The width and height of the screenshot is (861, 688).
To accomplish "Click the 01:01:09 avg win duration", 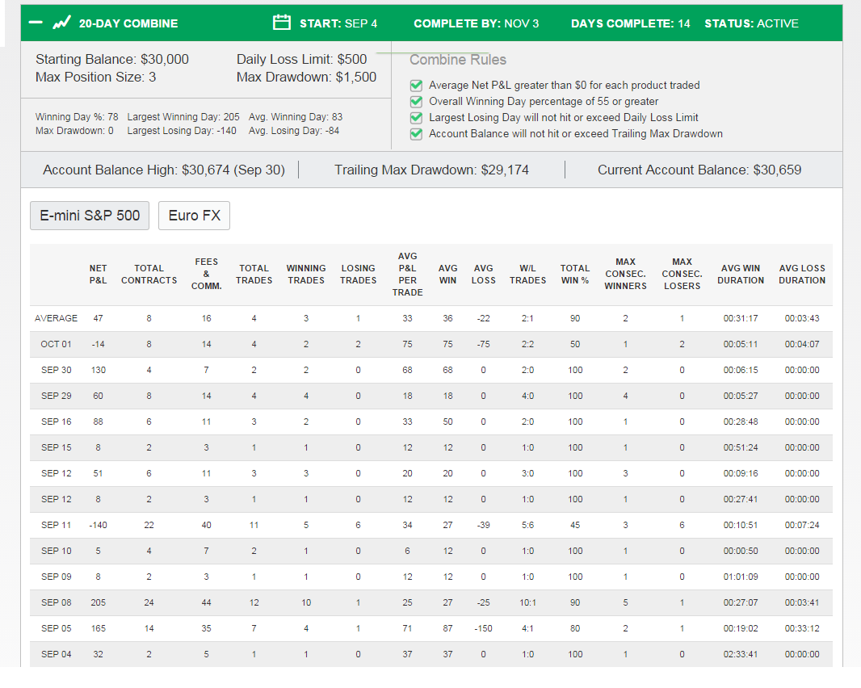I will click(x=740, y=577).
